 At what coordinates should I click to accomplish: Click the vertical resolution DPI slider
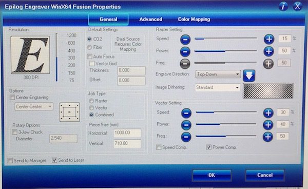click(56, 57)
